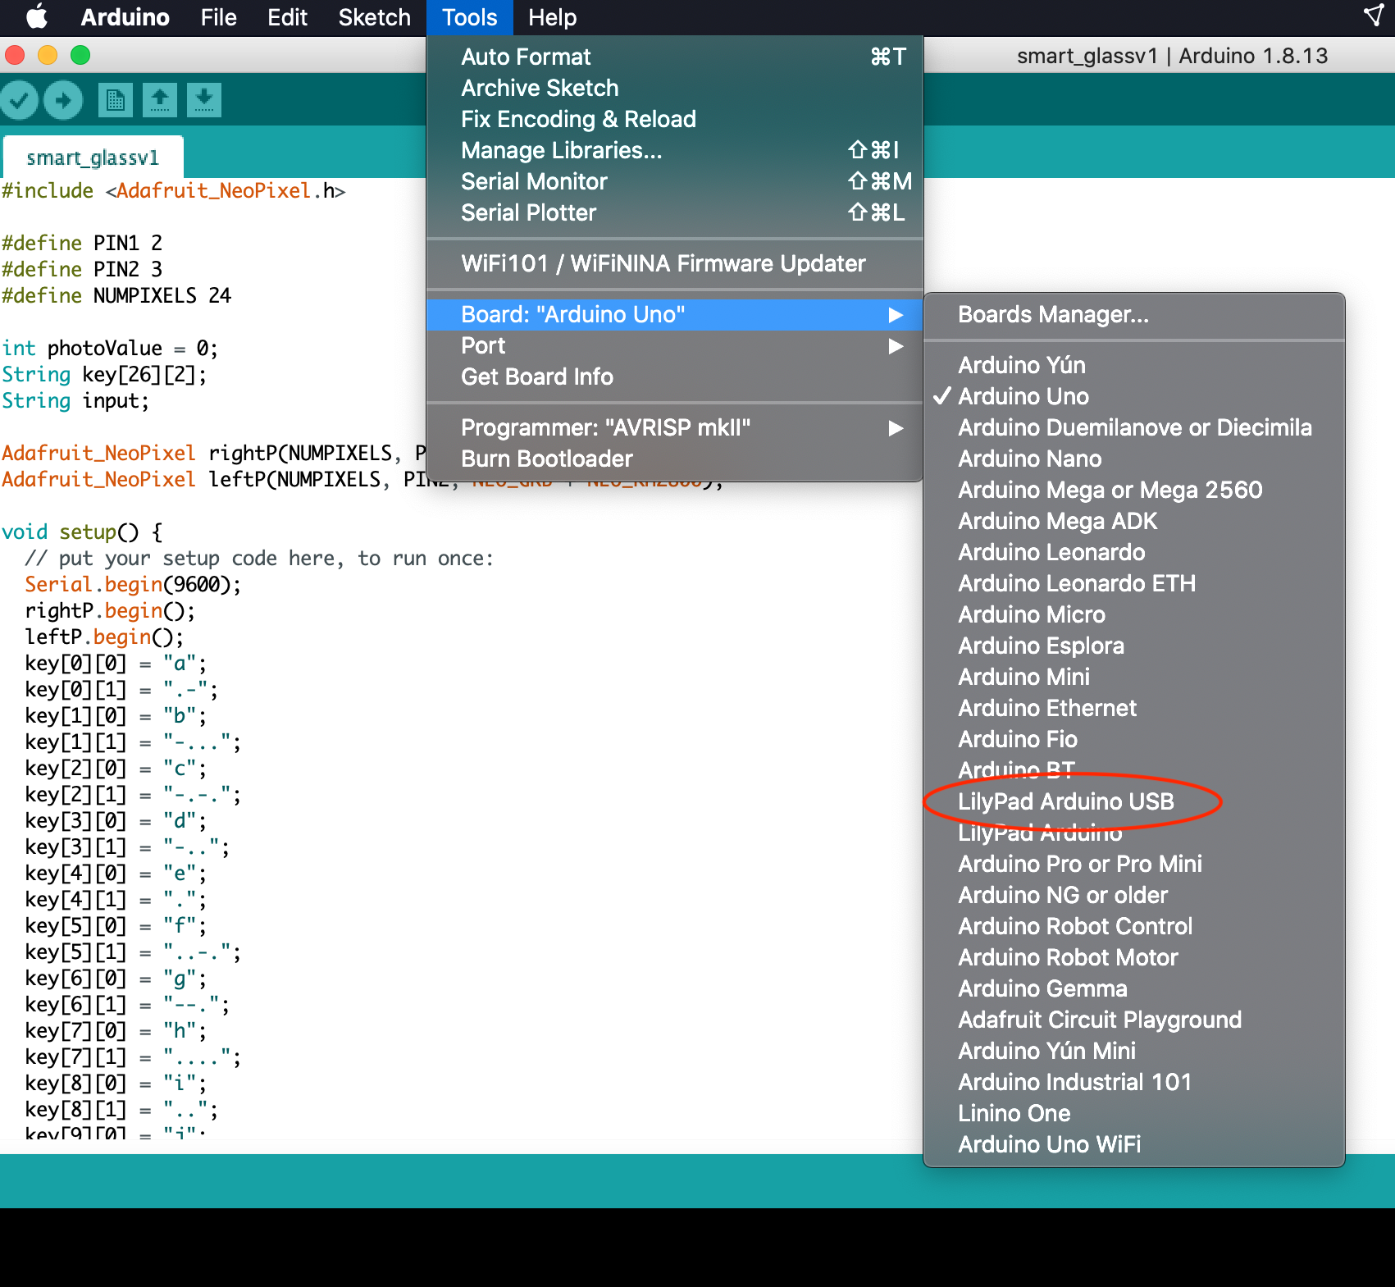Open the File menu
1395x1287 pixels.
pos(218,17)
